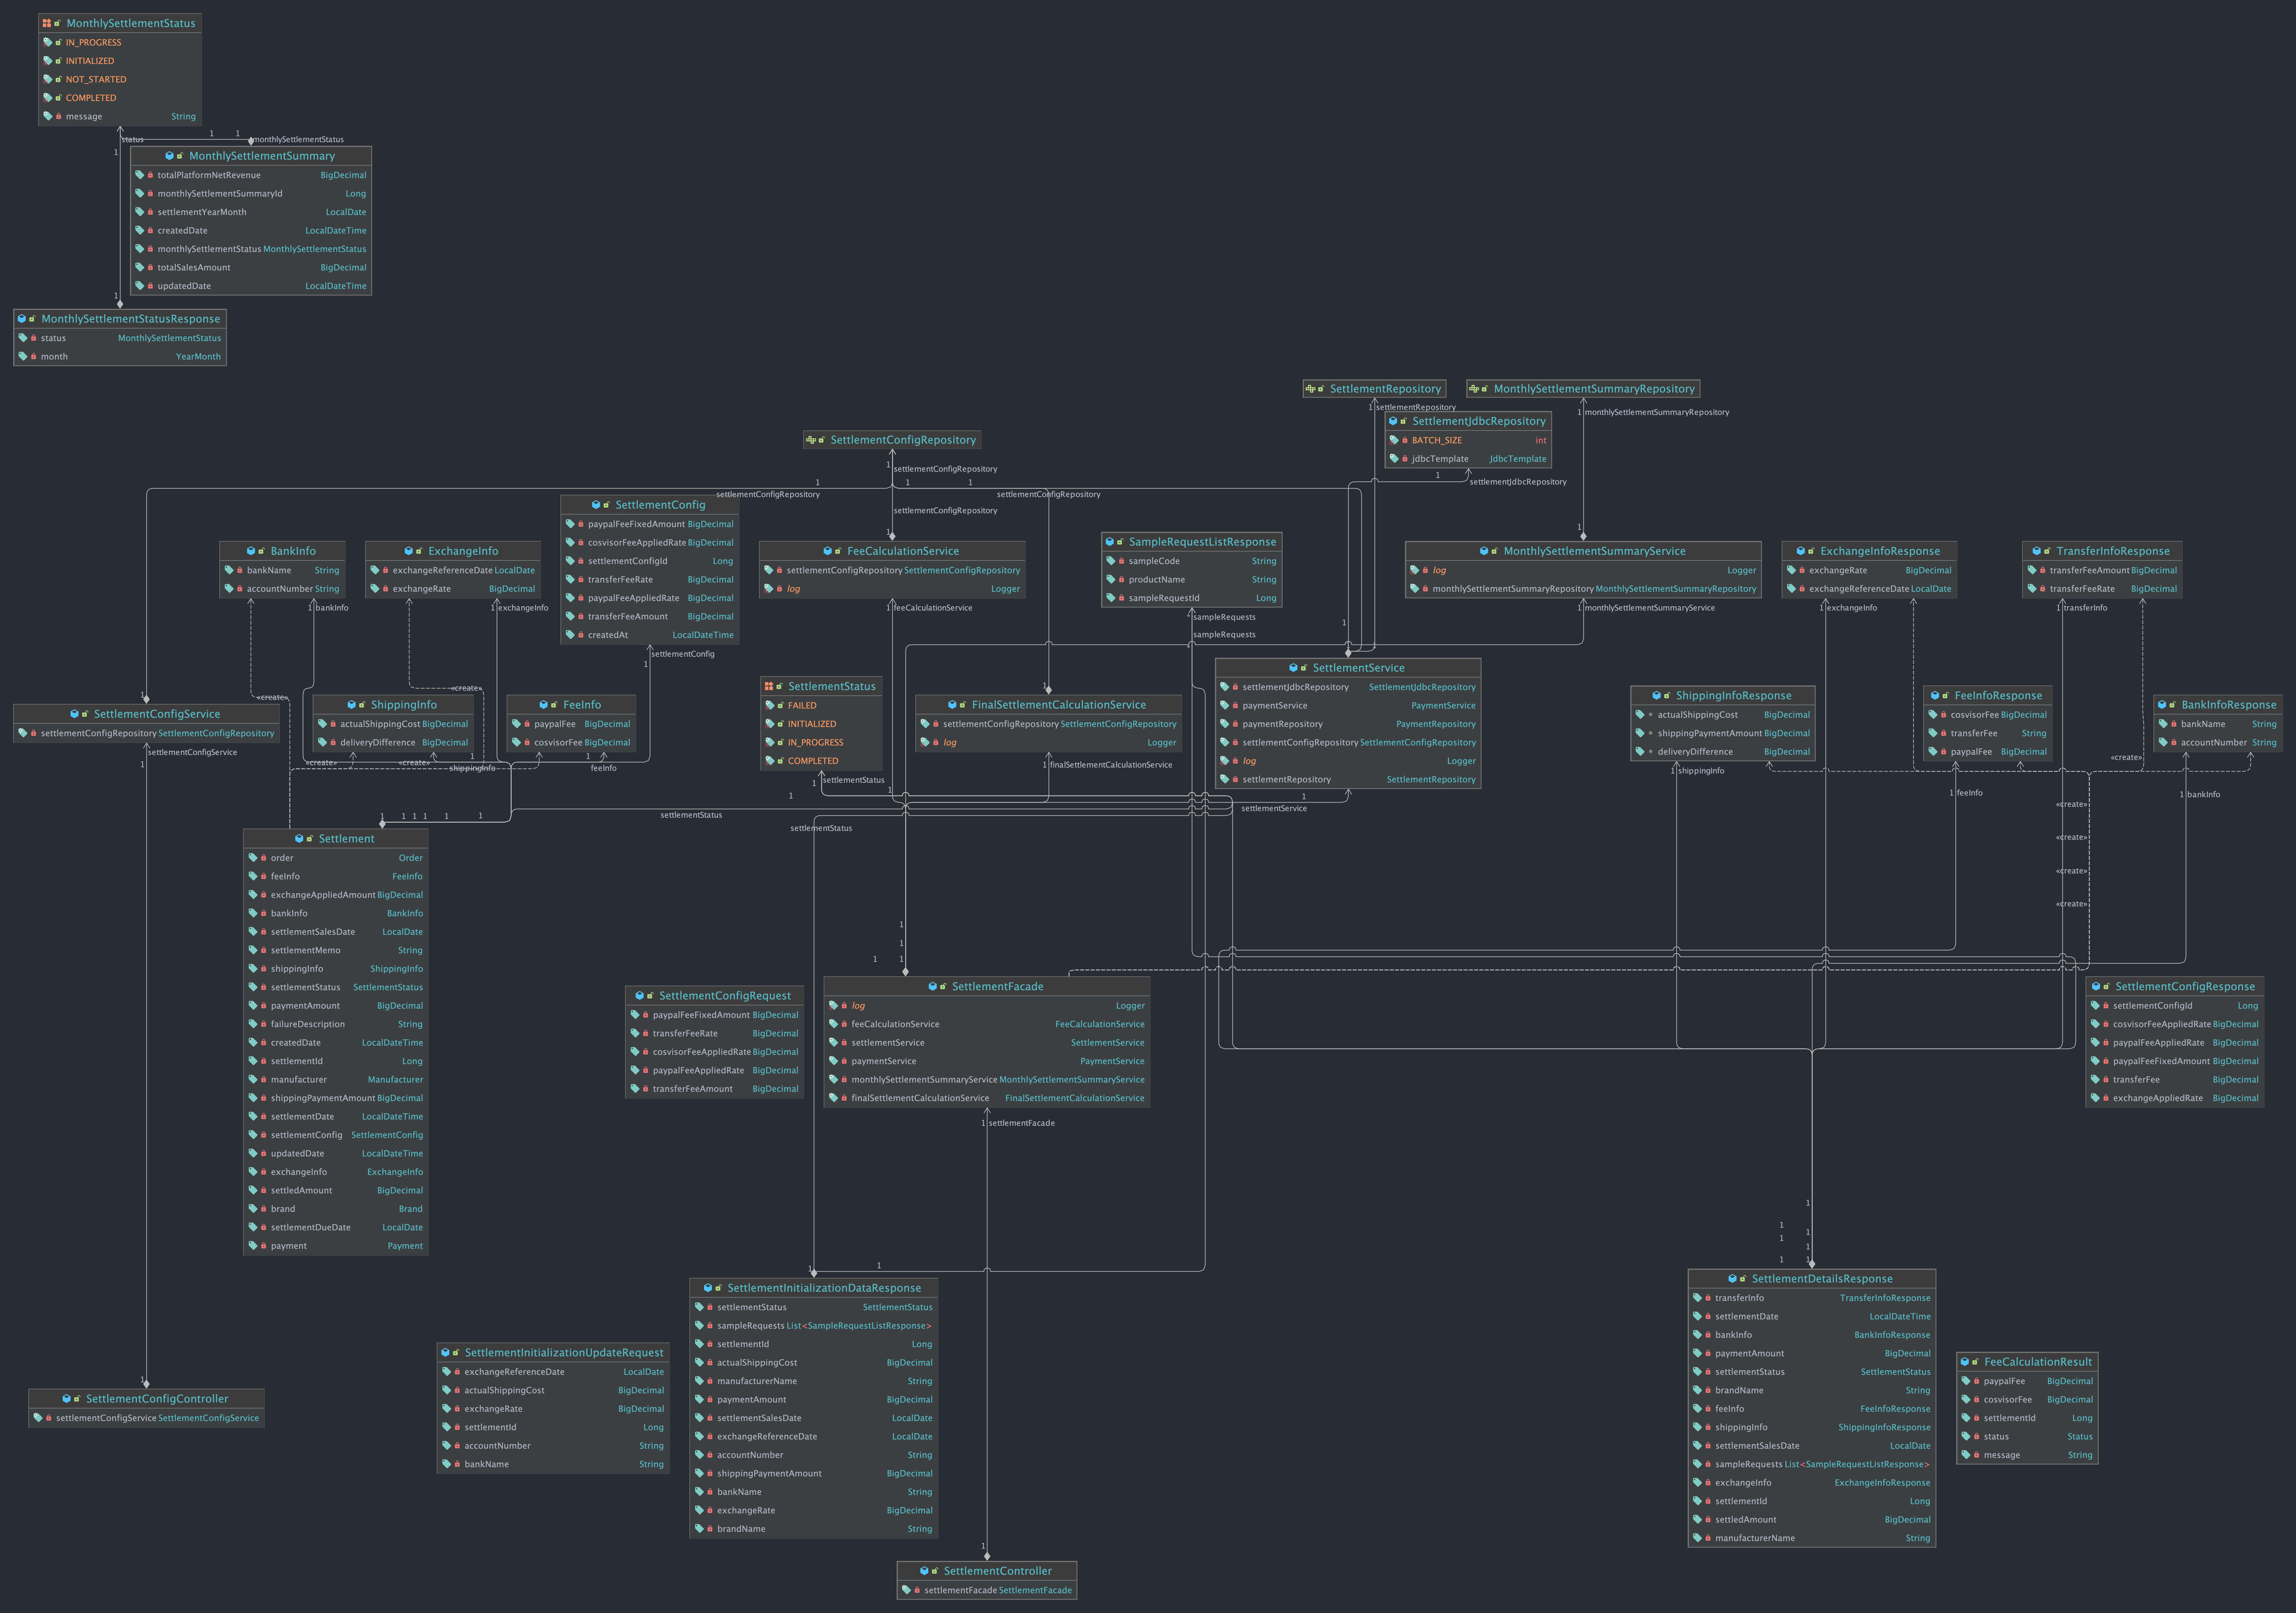Click accountNumber field in SettlementInitializationUpdateRequest
This screenshot has width=2296, height=1613.
point(553,1446)
